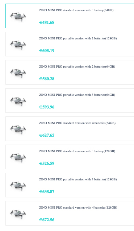The image size is (134, 231).
Task: Click drone image next to €560.28
Action: click(18, 73)
